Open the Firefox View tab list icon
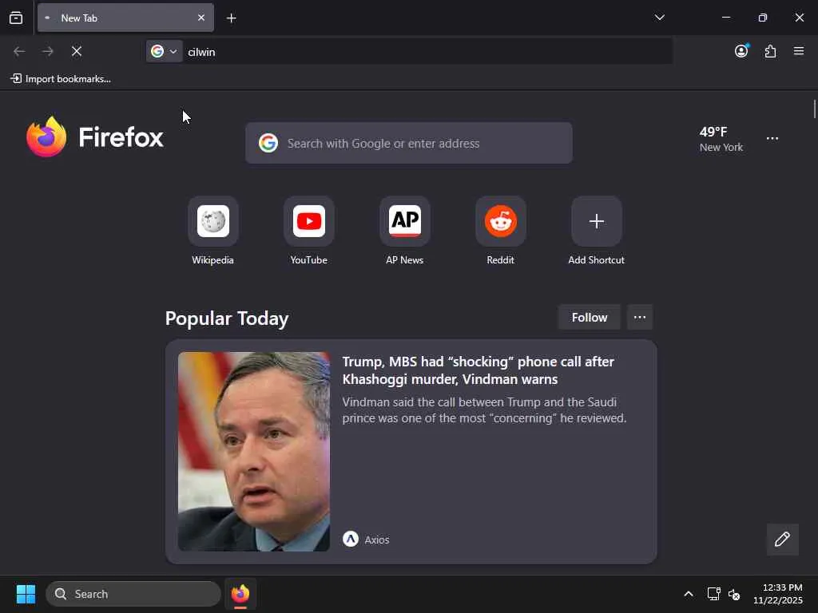The image size is (818, 613). (16, 18)
